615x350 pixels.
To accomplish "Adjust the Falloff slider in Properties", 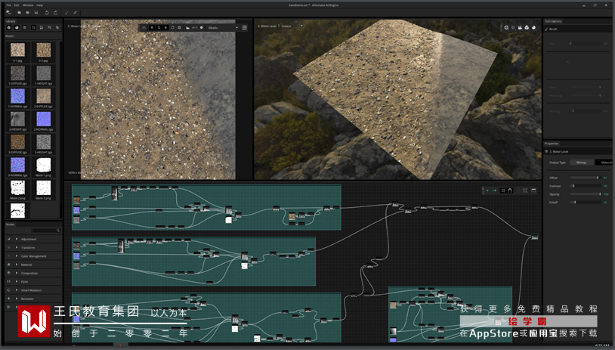I will coord(586,203).
